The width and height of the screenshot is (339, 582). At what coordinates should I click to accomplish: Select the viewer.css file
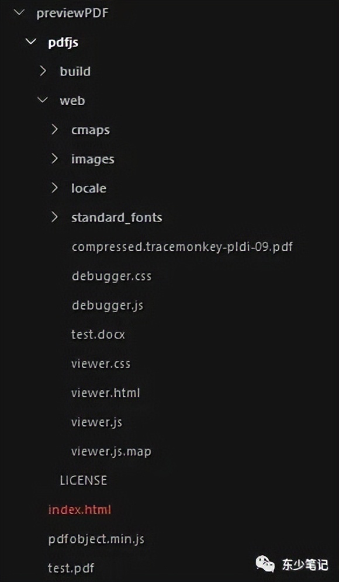[x=101, y=363]
